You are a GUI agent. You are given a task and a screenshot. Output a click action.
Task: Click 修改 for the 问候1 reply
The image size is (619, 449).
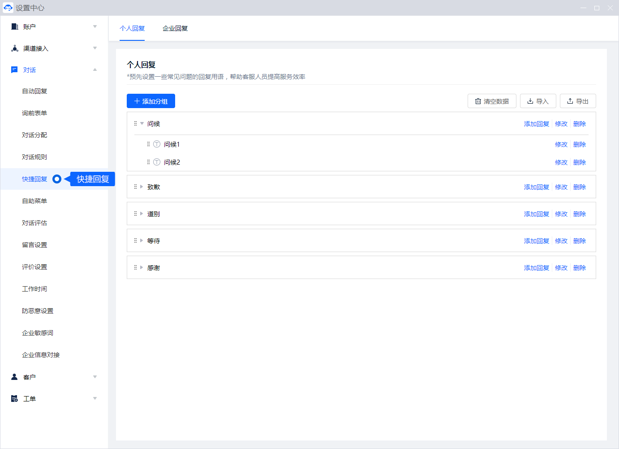(561, 144)
